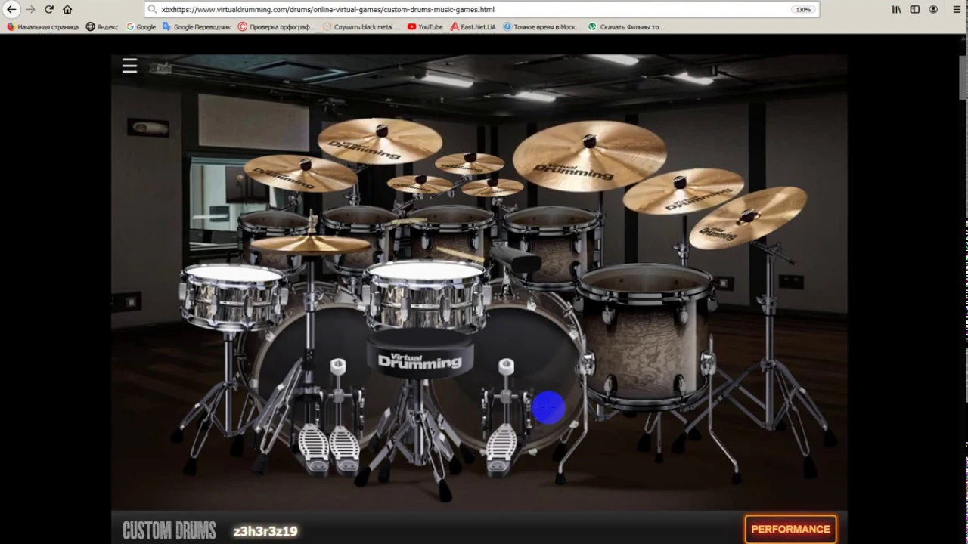Click the CUSTOM DRUMS title

(169, 530)
